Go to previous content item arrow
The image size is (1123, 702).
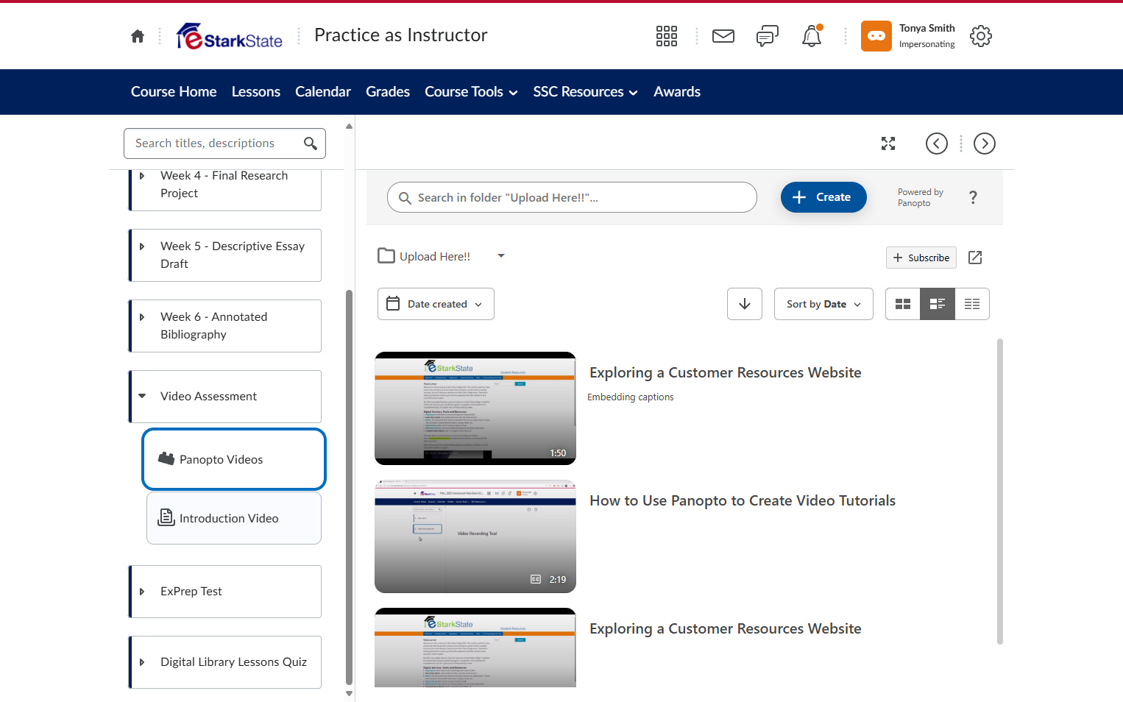[x=937, y=143]
